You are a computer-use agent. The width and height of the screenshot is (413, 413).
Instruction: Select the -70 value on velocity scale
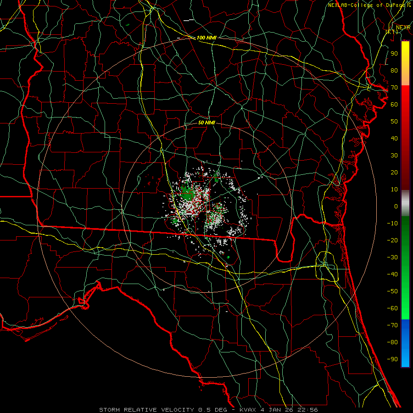tap(392, 325)
